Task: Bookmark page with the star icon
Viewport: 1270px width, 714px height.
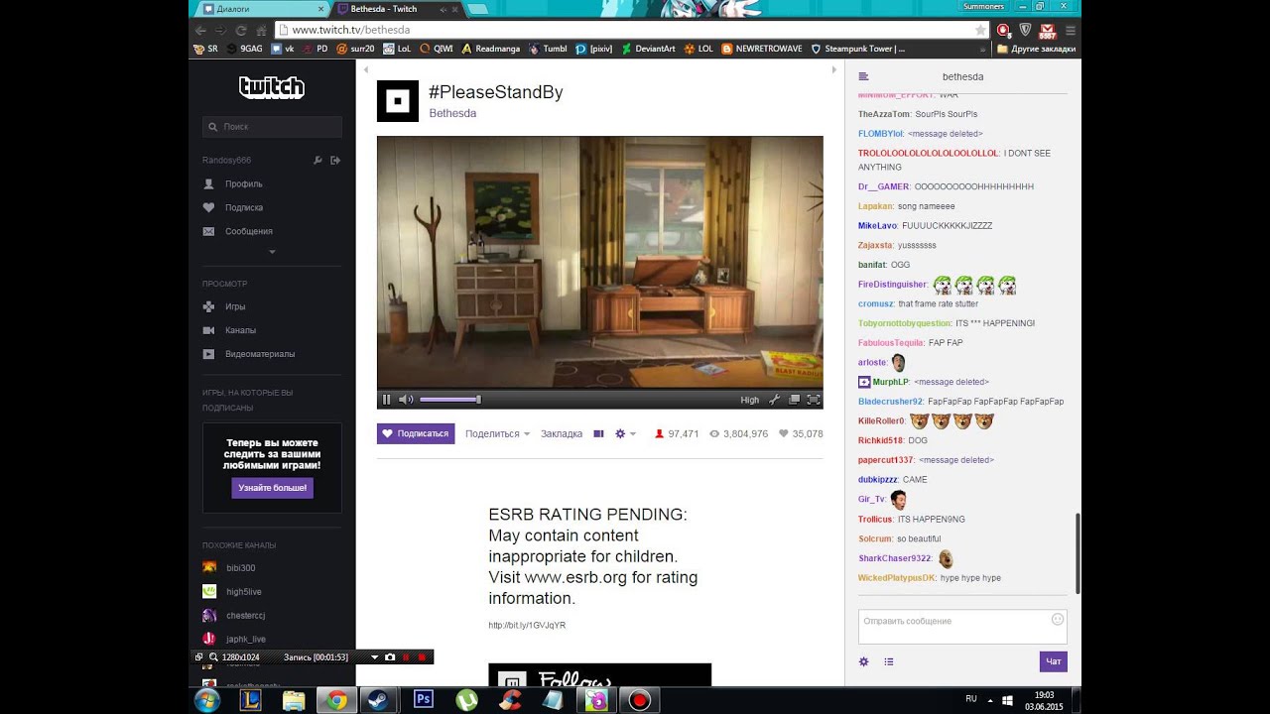Action: coord(980,30)
